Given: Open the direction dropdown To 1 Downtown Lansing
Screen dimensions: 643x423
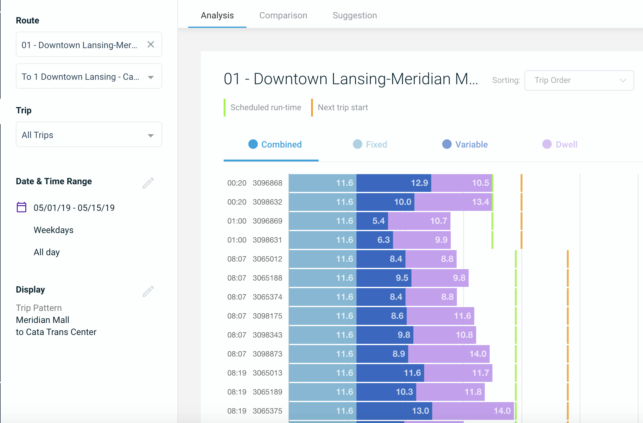Looking at the screenshot, I should click(x=89, y=77).
